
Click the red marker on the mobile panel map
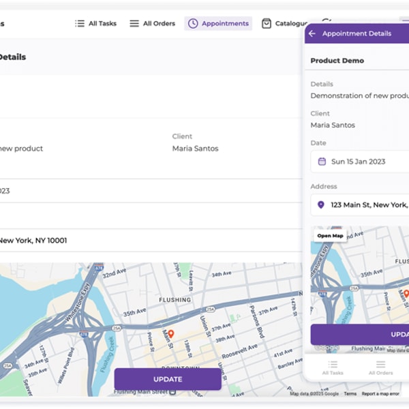pos(406,293)
